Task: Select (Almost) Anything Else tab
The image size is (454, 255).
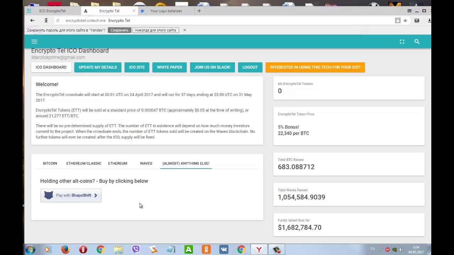Action: coord(186,163)
